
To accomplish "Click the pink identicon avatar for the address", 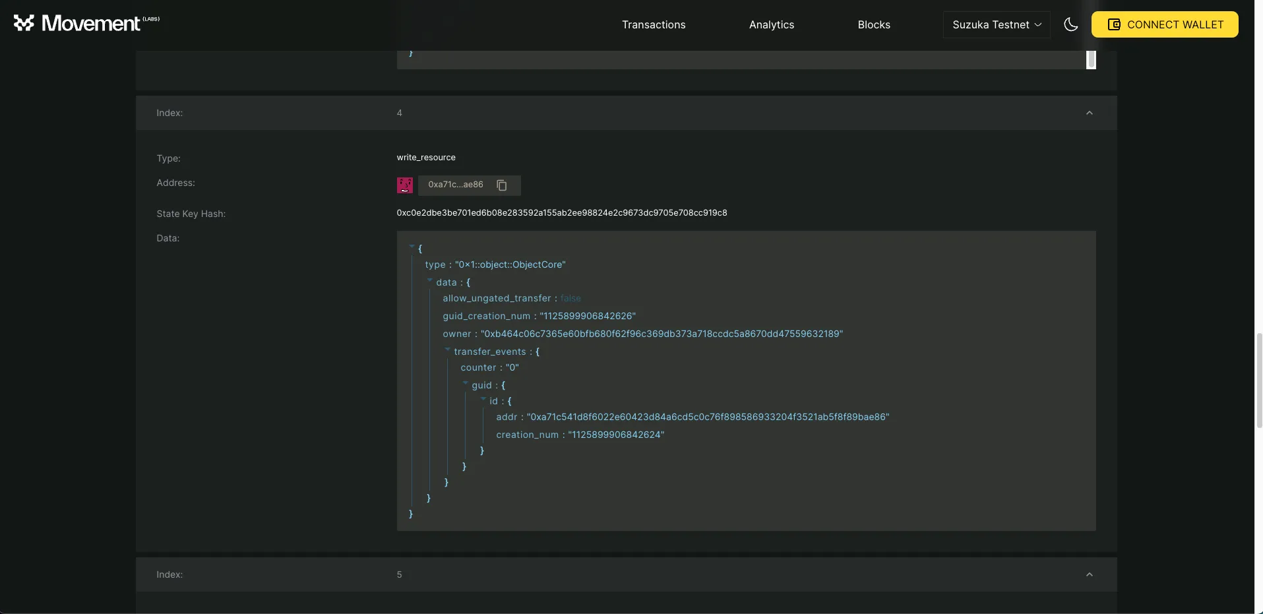I will tap(405, 185).
